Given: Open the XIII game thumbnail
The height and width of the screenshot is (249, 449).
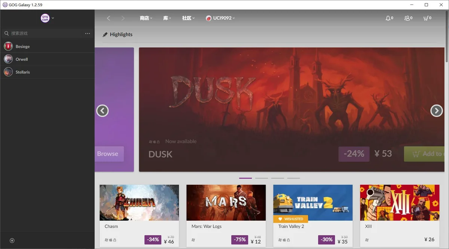Looking at the screenshot, I should [x=400, y=203].
